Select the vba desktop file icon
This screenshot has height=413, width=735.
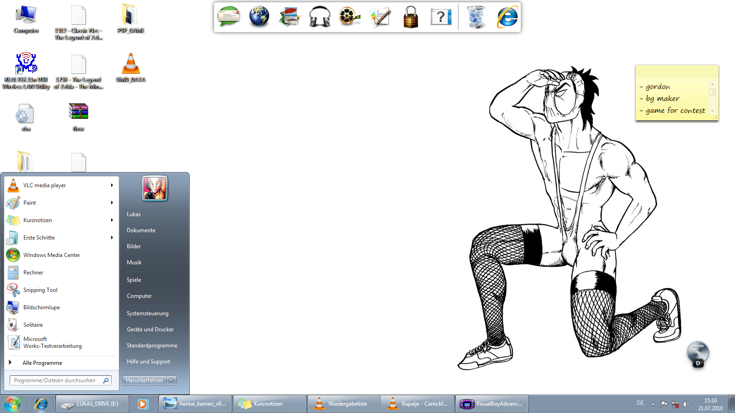pos(26,117)
